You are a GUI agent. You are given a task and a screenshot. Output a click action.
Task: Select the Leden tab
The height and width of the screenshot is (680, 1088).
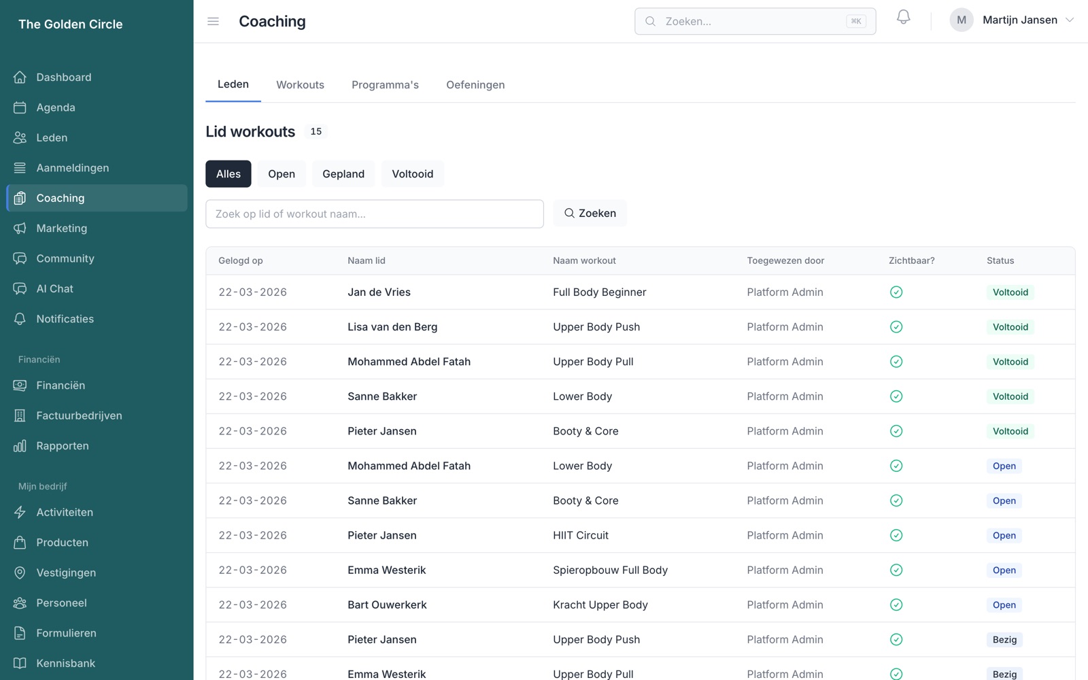point(233,84)
